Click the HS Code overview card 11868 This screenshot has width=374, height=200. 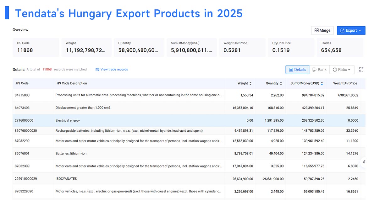[36, 47]
